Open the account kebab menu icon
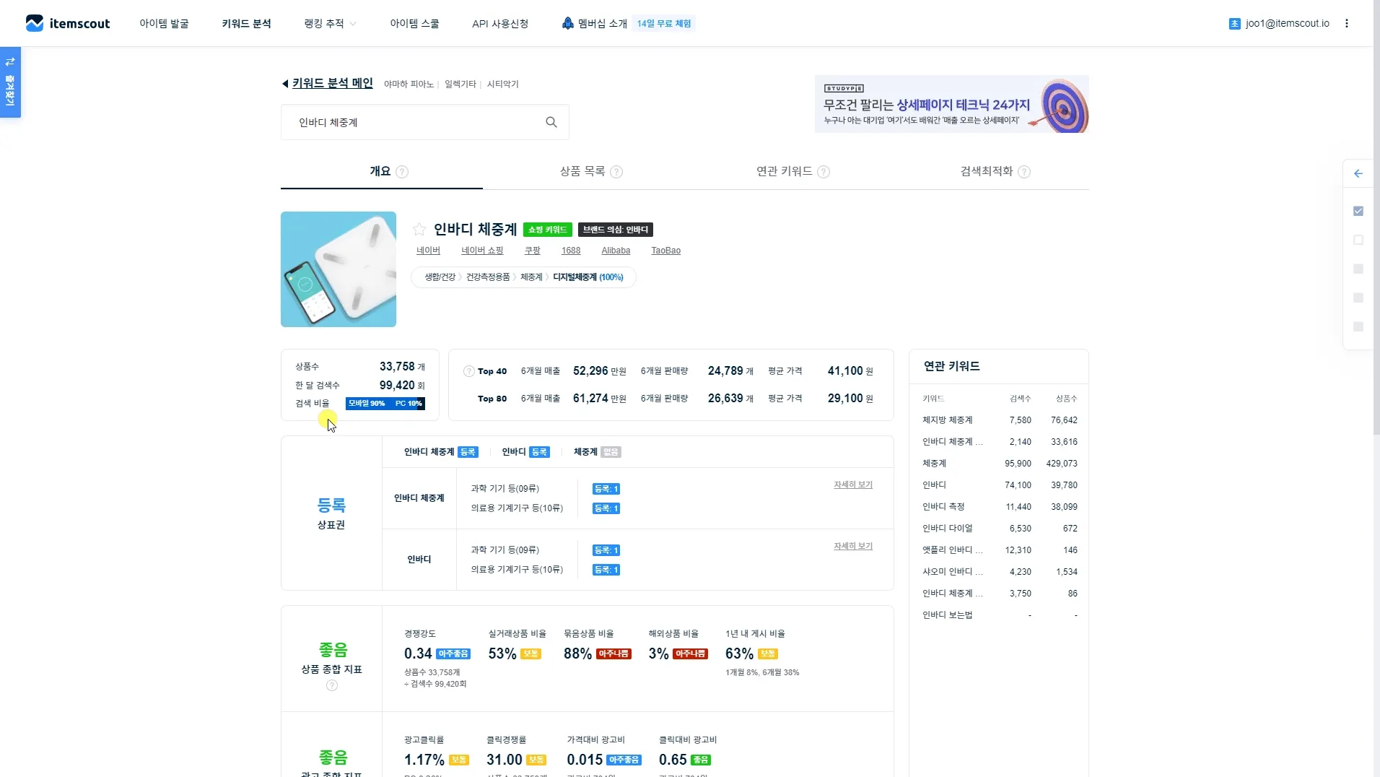Image resolution: width=1380 pixels, height=777 pixels. point(1347,23)
